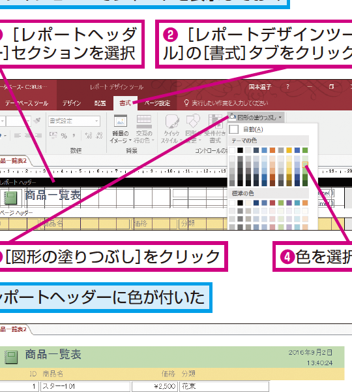
Task: Click the notebook logo icon in the report header
Action: pos(10,197)
